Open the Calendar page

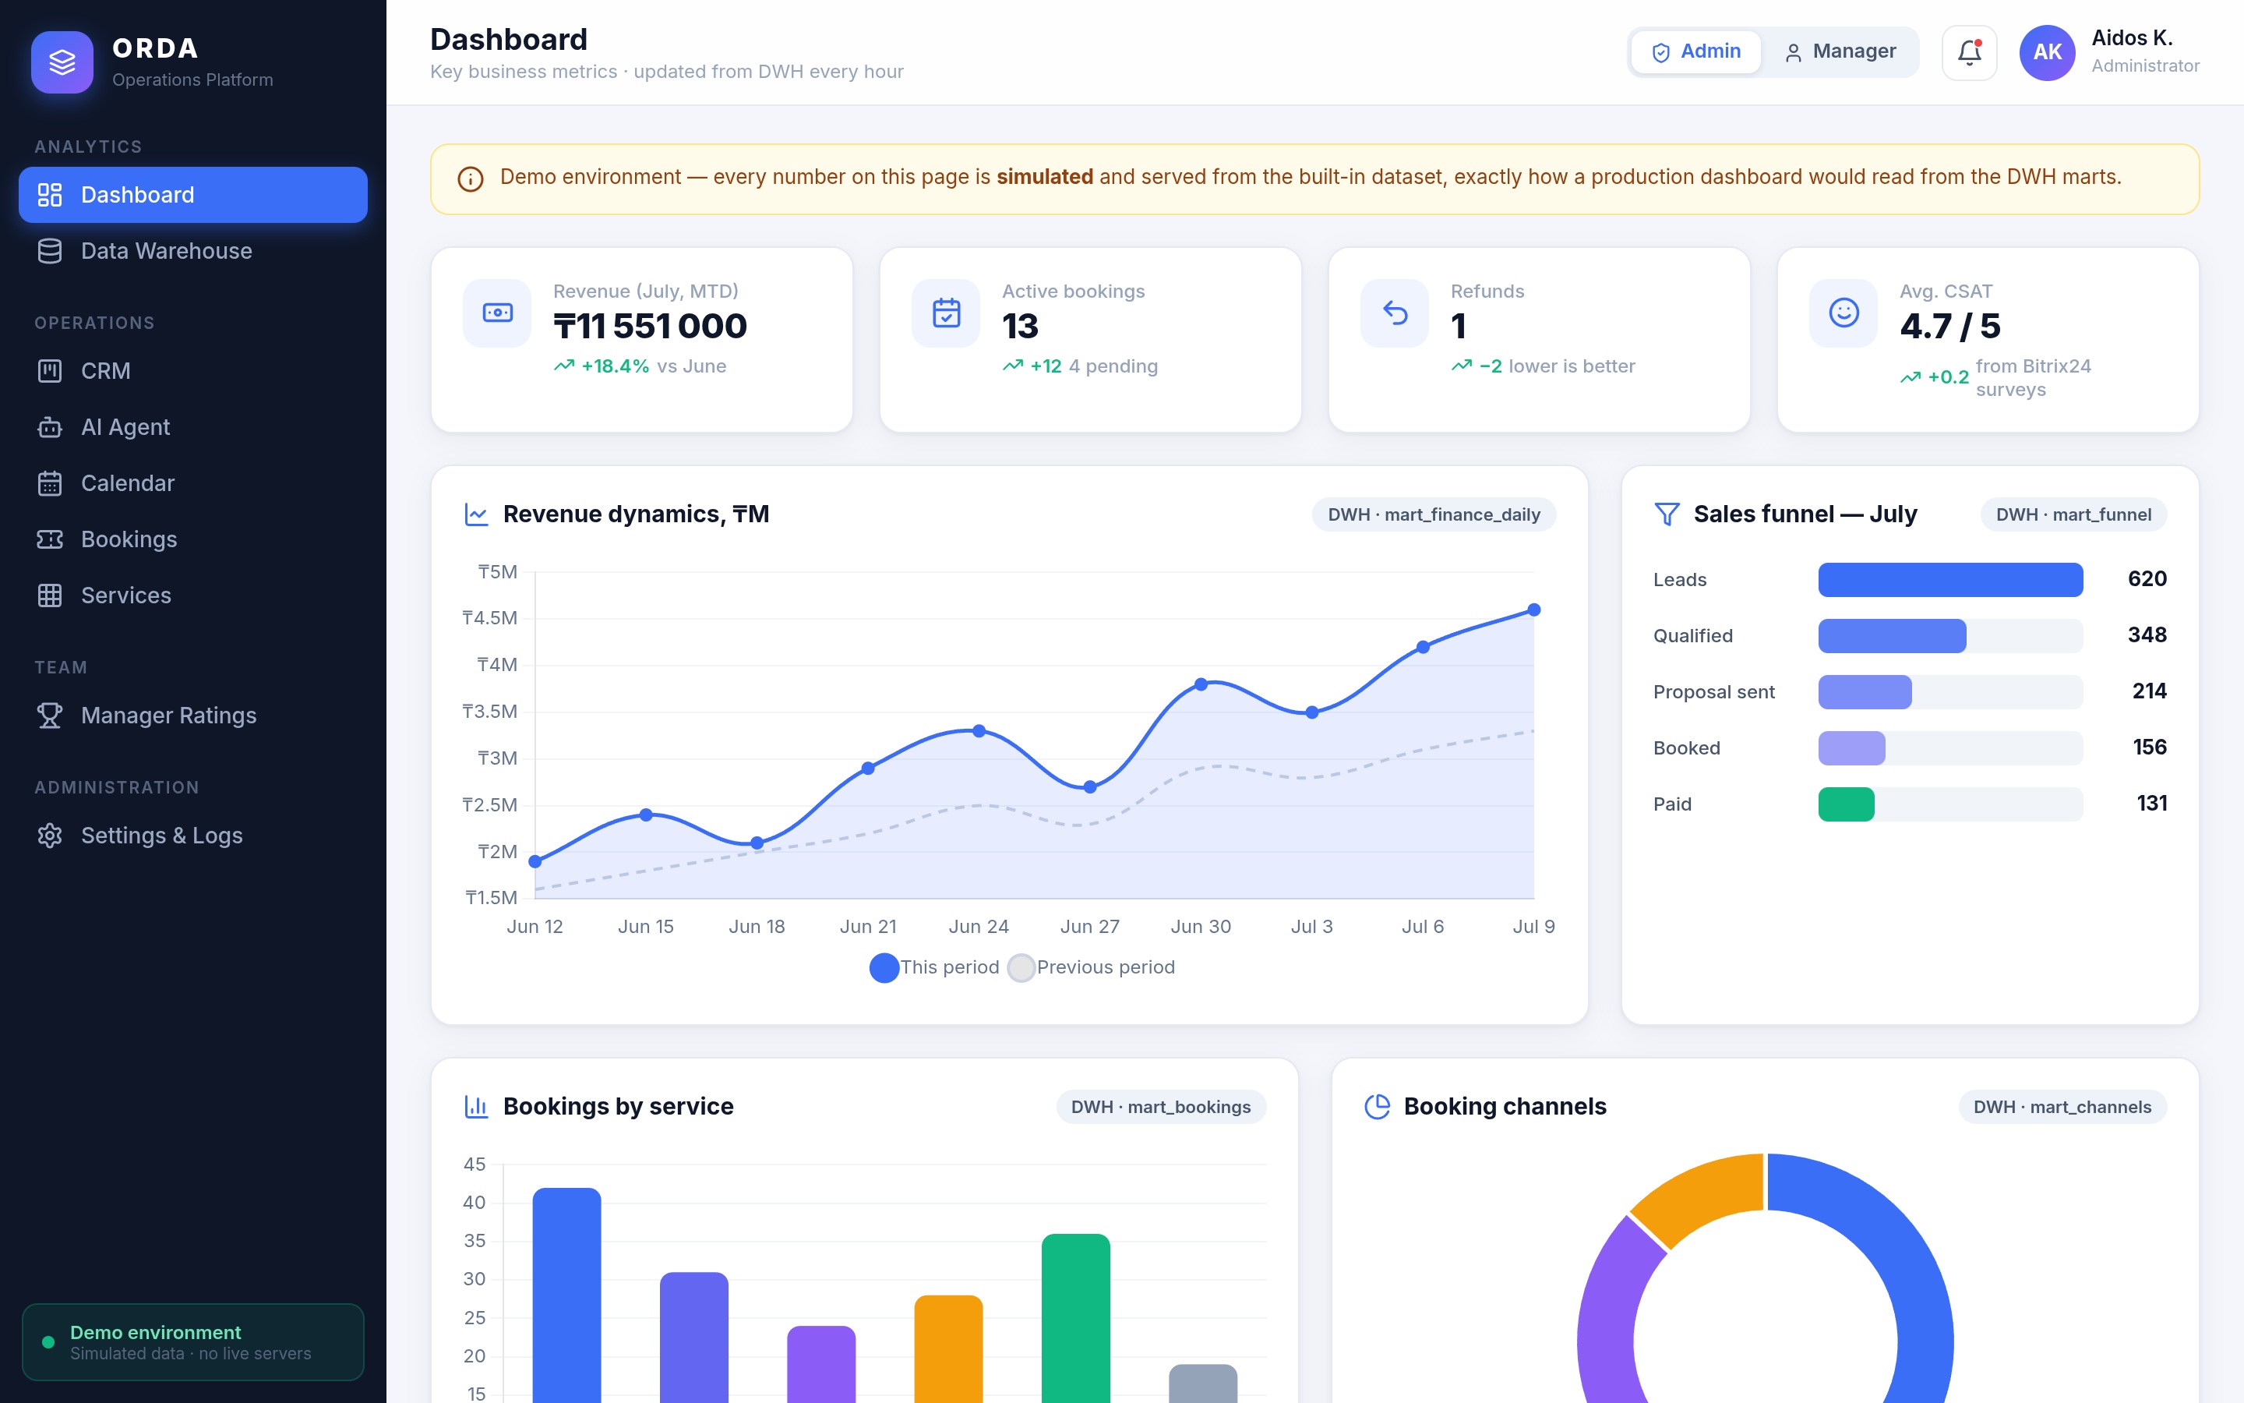pyautogui.click(x=193, y=483)
